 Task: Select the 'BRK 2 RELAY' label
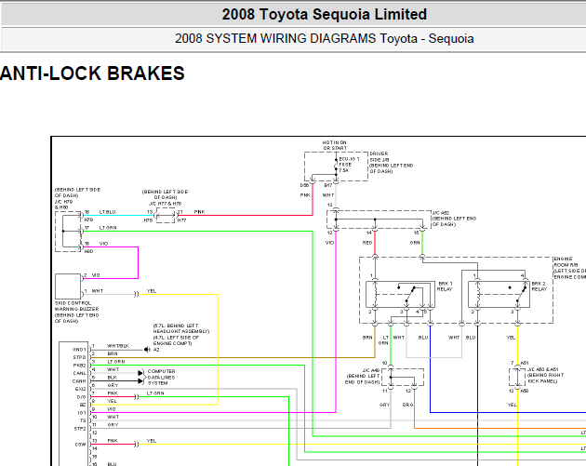(539, 286)
